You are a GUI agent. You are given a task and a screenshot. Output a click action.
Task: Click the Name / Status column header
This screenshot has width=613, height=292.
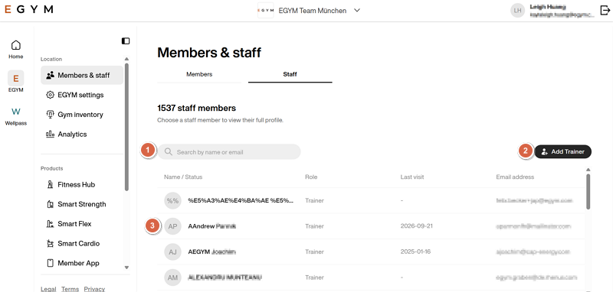pos(183,177)
